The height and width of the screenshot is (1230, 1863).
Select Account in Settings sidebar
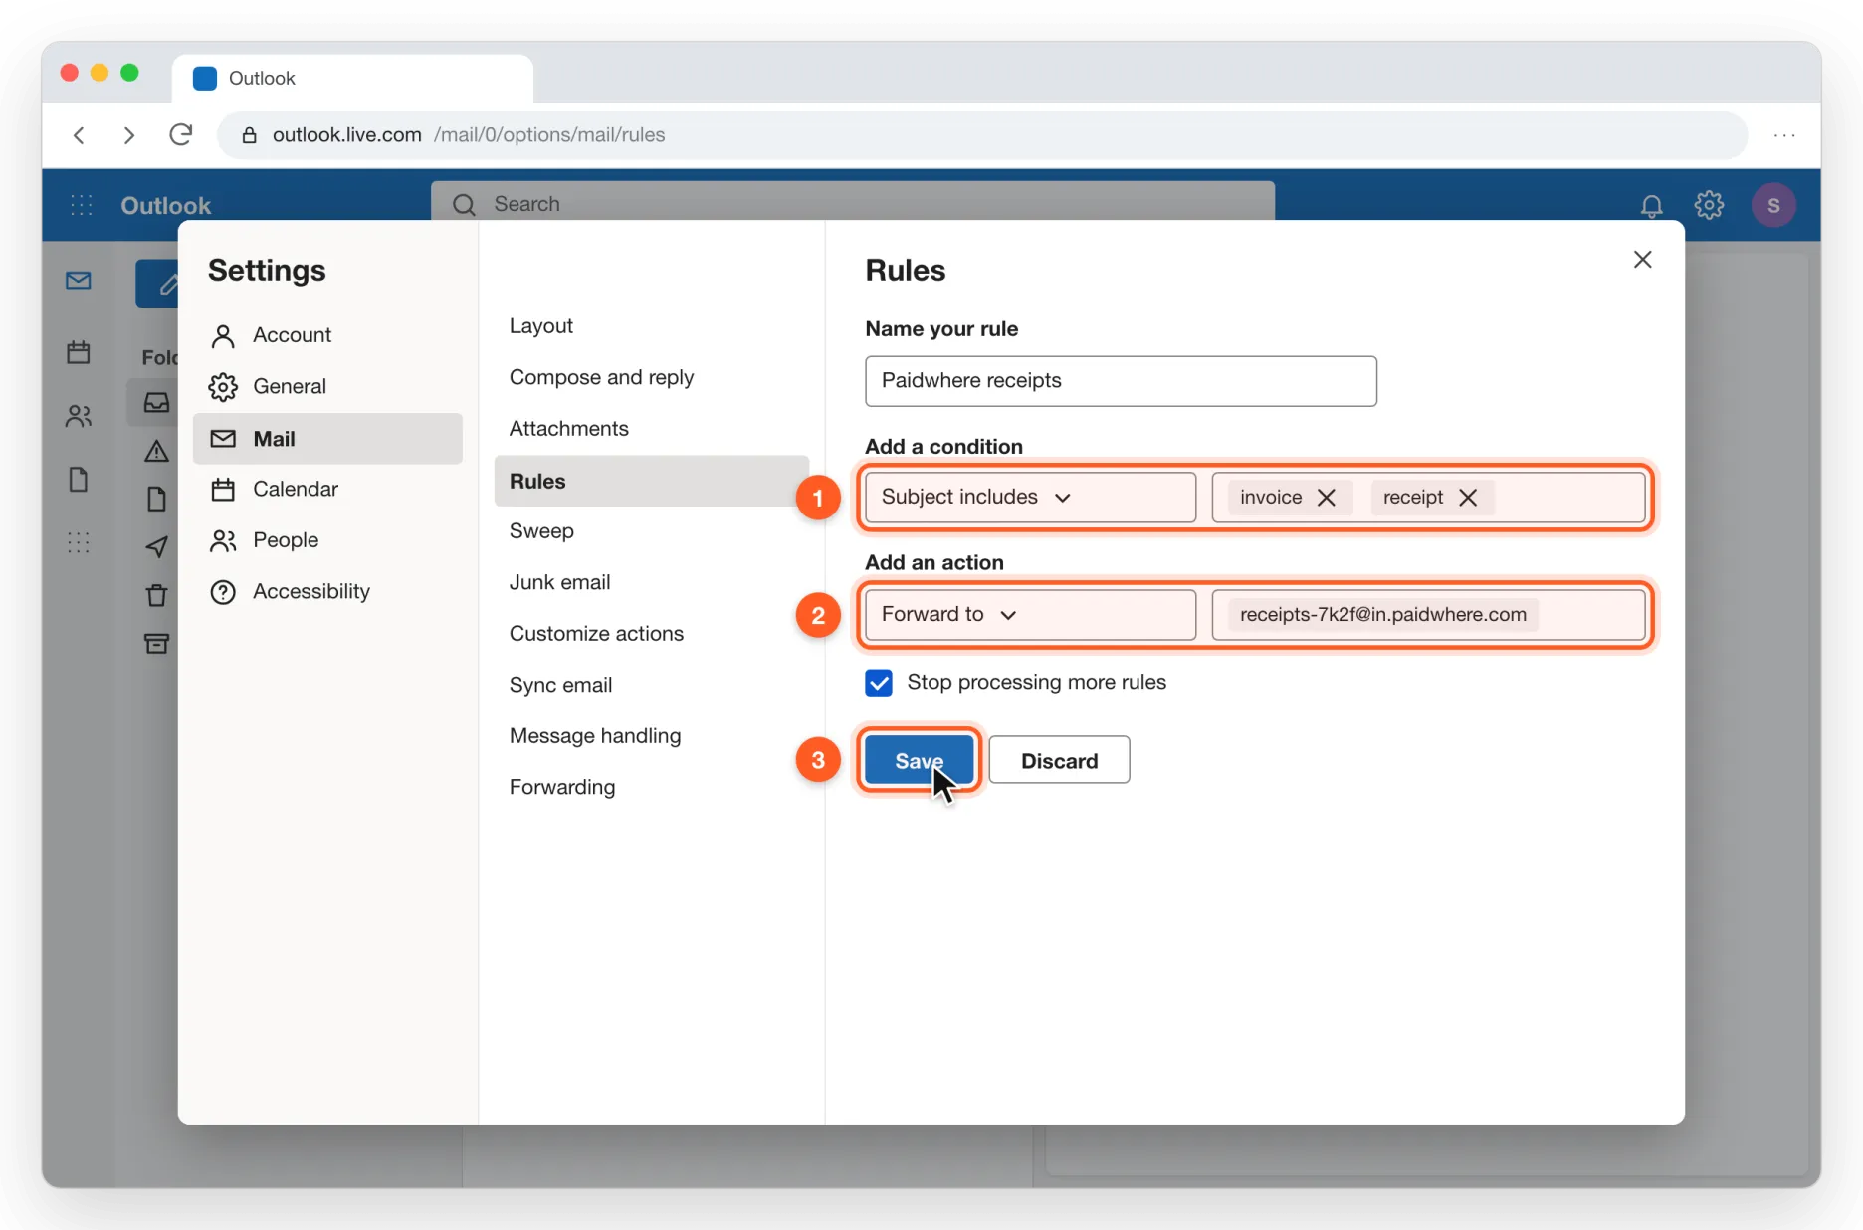328,335
